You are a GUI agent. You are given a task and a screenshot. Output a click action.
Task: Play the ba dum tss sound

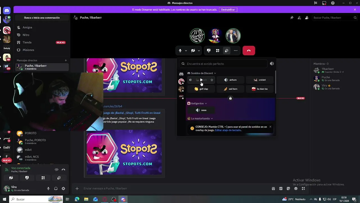point(260,89)
